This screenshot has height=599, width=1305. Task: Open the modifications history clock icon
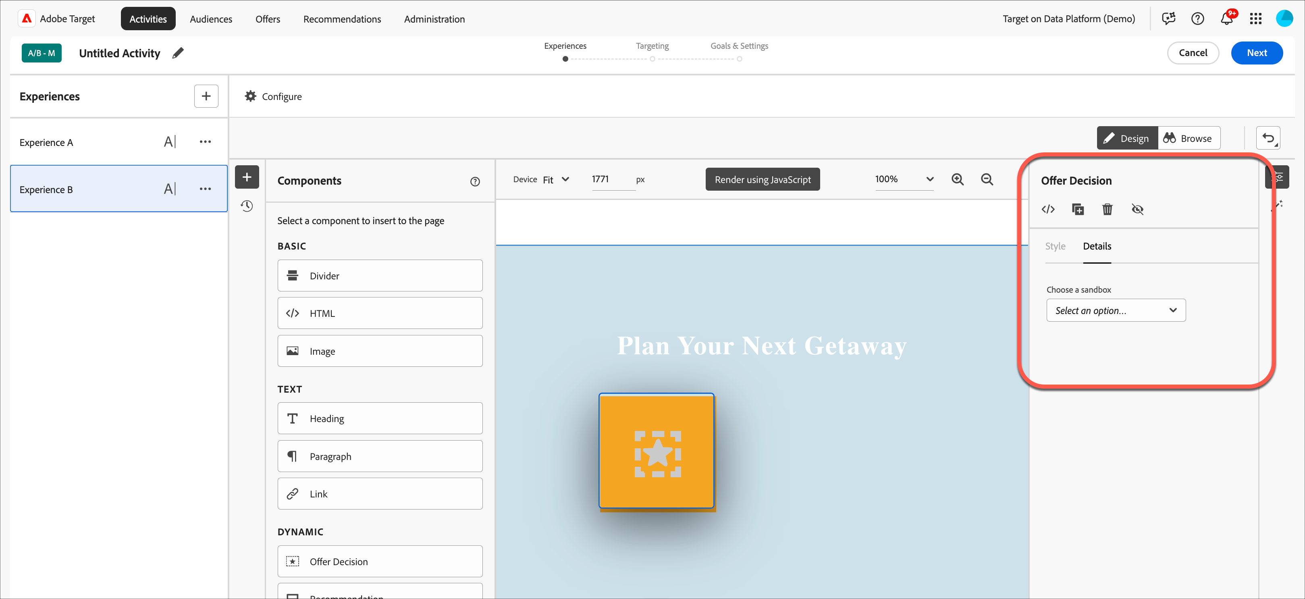click(247, 206)
